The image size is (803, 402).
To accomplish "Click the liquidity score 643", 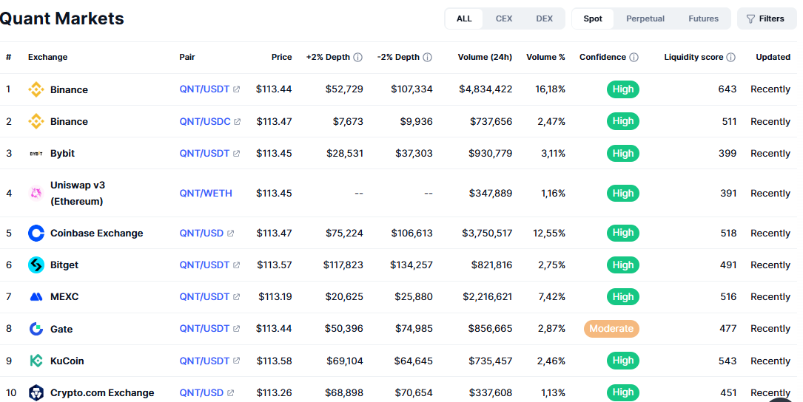I will point(728,89).
